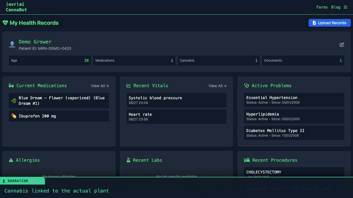The image size is (353, 198).
Task: Open the Blog link
Action: point(336,7)
